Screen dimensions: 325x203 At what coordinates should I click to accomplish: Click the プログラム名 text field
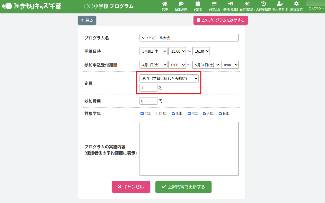189,38
